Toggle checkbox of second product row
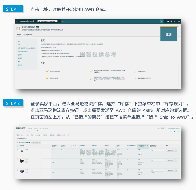Viewport: 196px width, 190px height. pyautogui.click(x=17, y=160)
